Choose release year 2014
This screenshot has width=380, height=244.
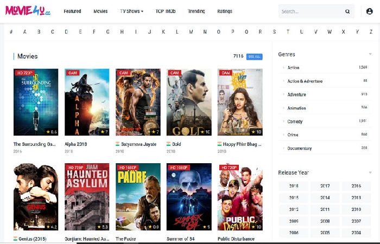[x=325, y=197]
